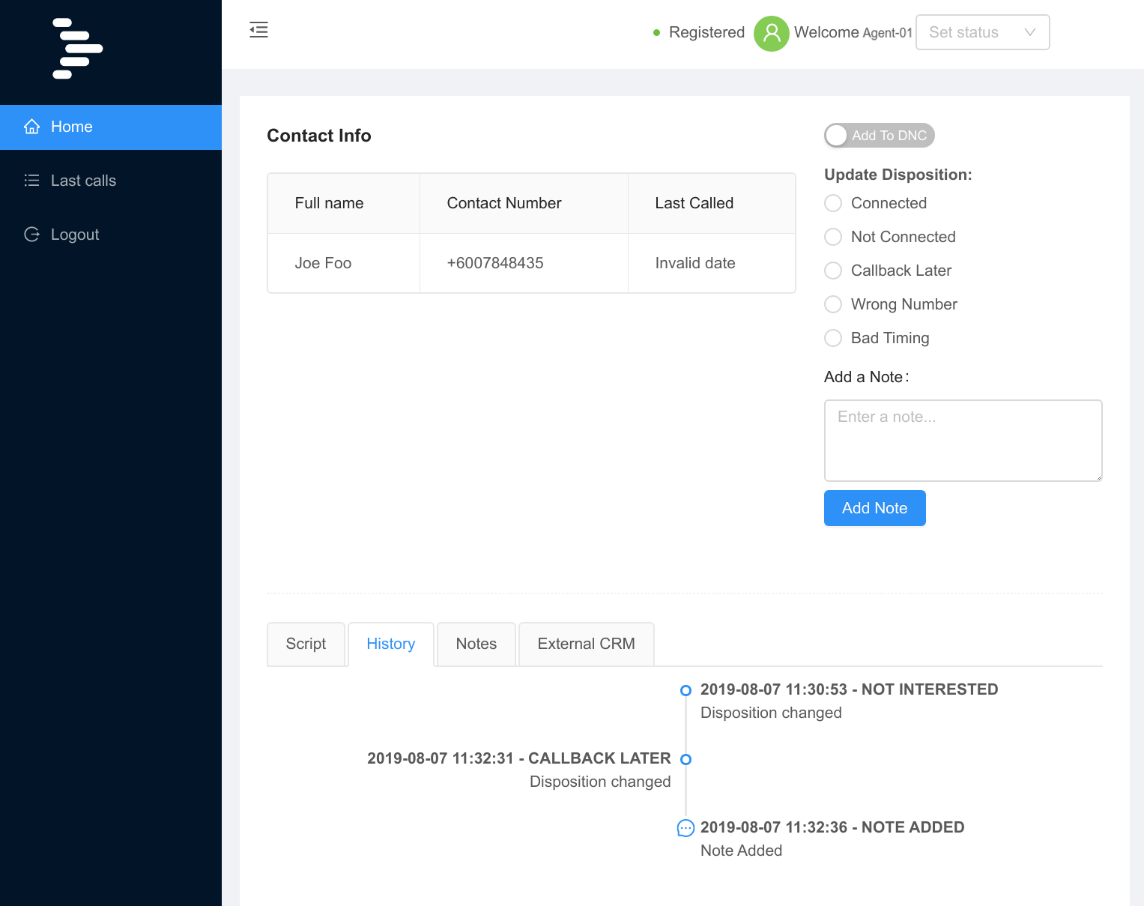
Task: Switch to the Notes tab
Action: (x=476, y=644)
